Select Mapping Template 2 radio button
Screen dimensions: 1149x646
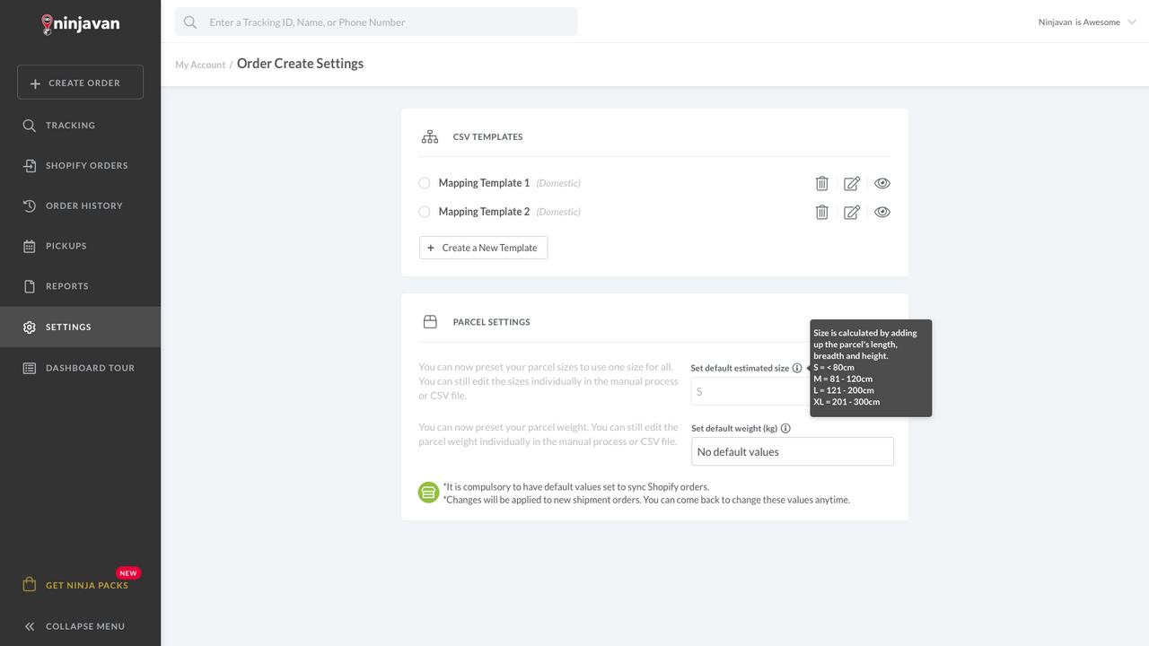coord(425,212)
